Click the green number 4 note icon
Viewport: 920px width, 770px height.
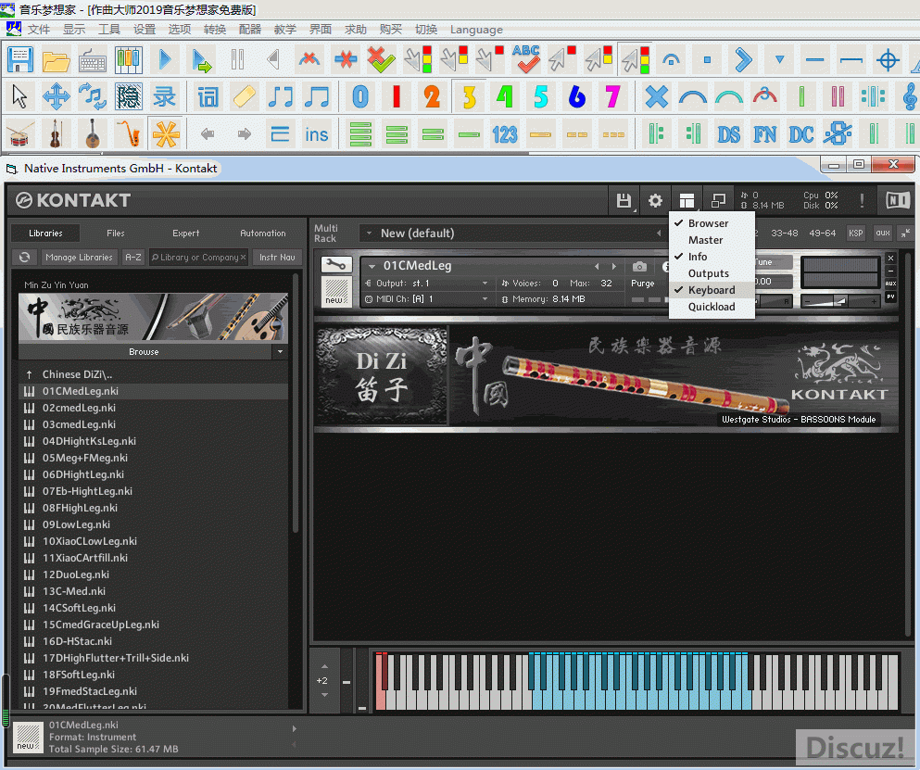(505, 97)
